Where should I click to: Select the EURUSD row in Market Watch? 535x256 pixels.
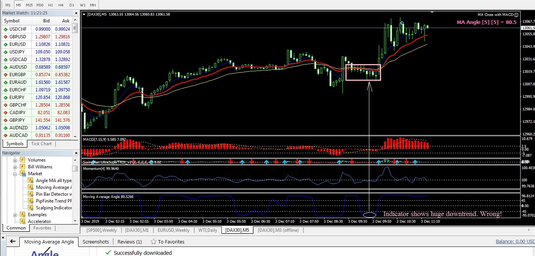pyautogui.click(x=37, y=44)
